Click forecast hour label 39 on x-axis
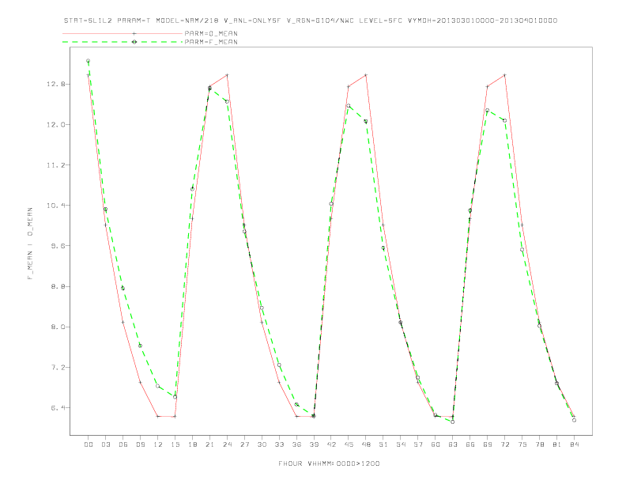Screen dimensions: 626x484 tap(314, 444)
